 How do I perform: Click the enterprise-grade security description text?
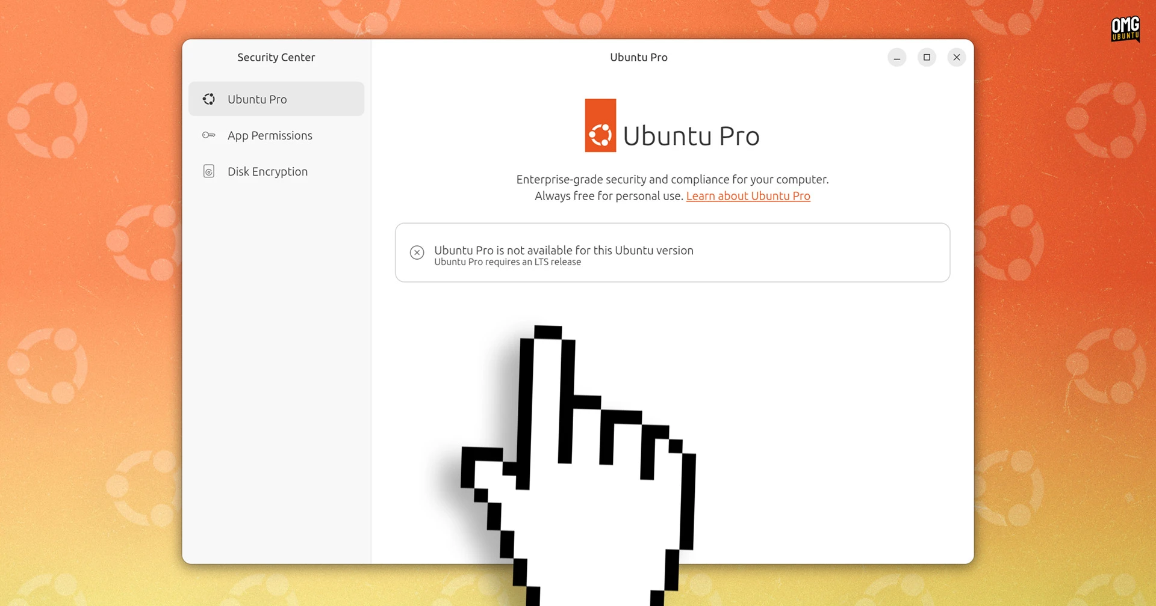pyautogui.click(x=672, y=179)
